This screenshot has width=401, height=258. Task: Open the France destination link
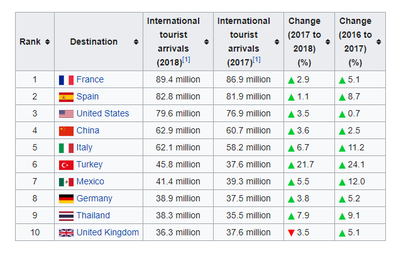point(90,80)
